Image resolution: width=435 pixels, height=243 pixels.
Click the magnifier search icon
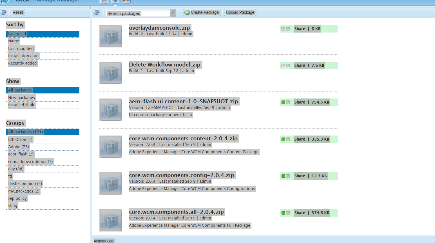click(173, 13)
